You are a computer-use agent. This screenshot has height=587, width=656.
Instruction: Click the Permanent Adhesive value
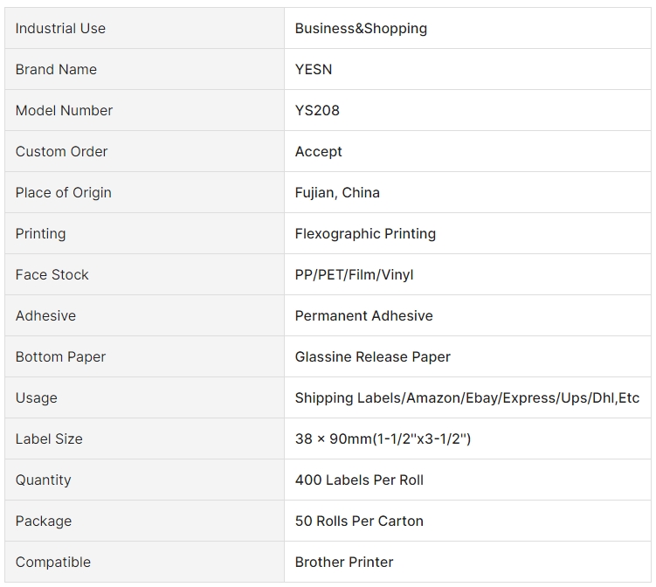click(363, 316)
